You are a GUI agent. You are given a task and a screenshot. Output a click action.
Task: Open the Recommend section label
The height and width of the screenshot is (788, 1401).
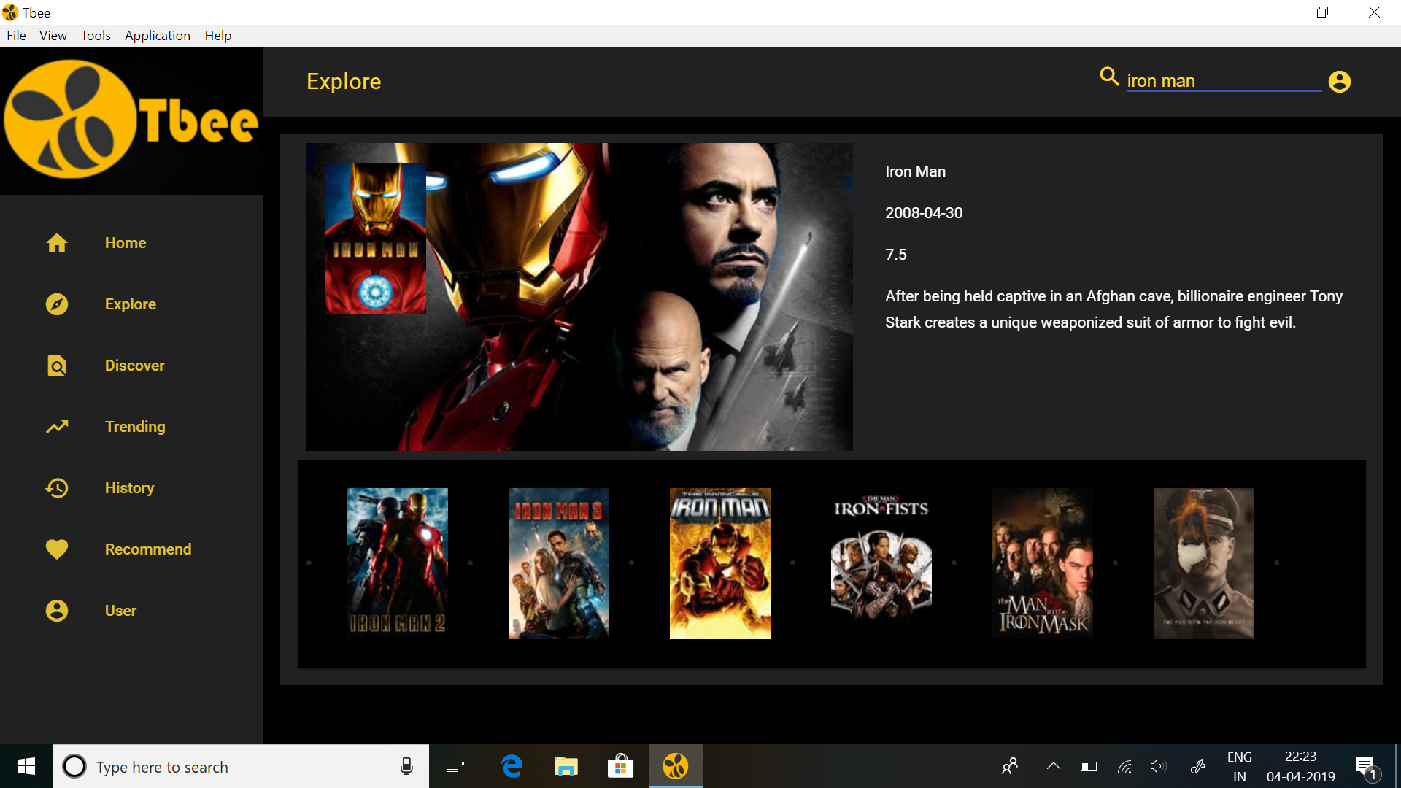(148, 549)
